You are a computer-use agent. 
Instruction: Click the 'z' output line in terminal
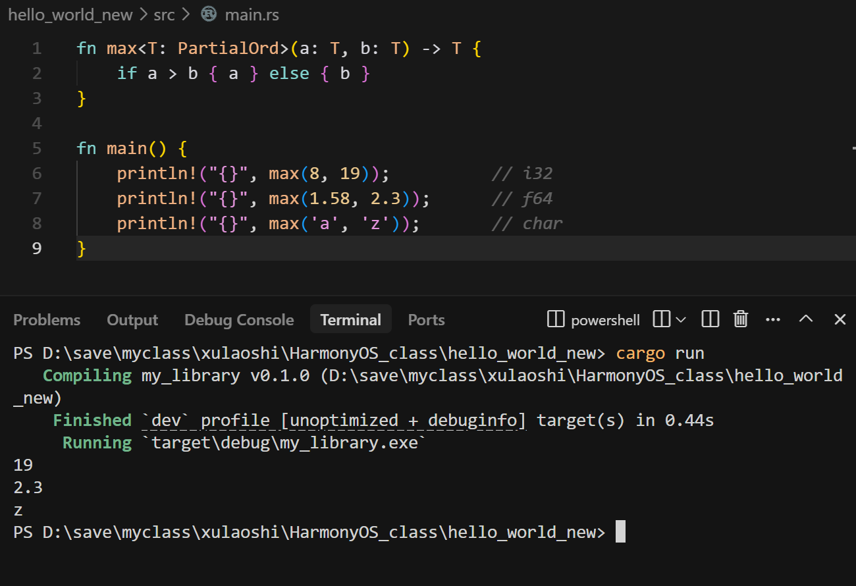18,510
